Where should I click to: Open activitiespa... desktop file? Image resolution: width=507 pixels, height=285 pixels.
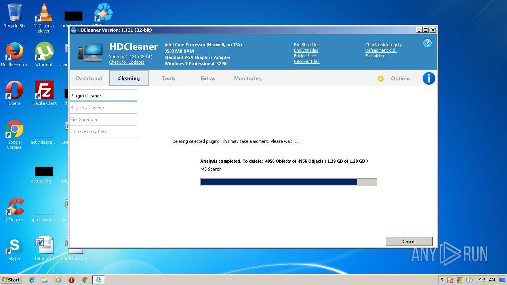point(44,135)
